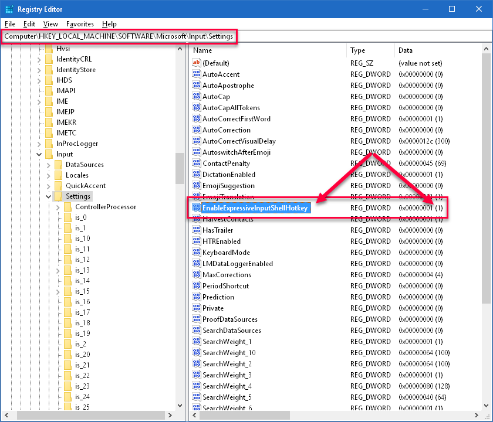Viewport: 493px width, 422px height.
Task: Click the DWORD icon beside AutoCorrection
Action: [x=197, y=130]
